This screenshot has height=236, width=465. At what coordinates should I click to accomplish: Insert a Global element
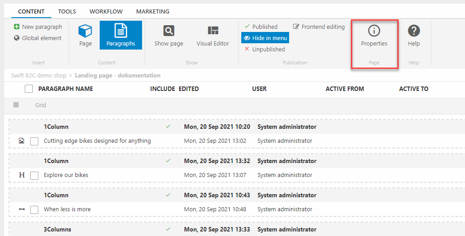(x=37, y=38)
